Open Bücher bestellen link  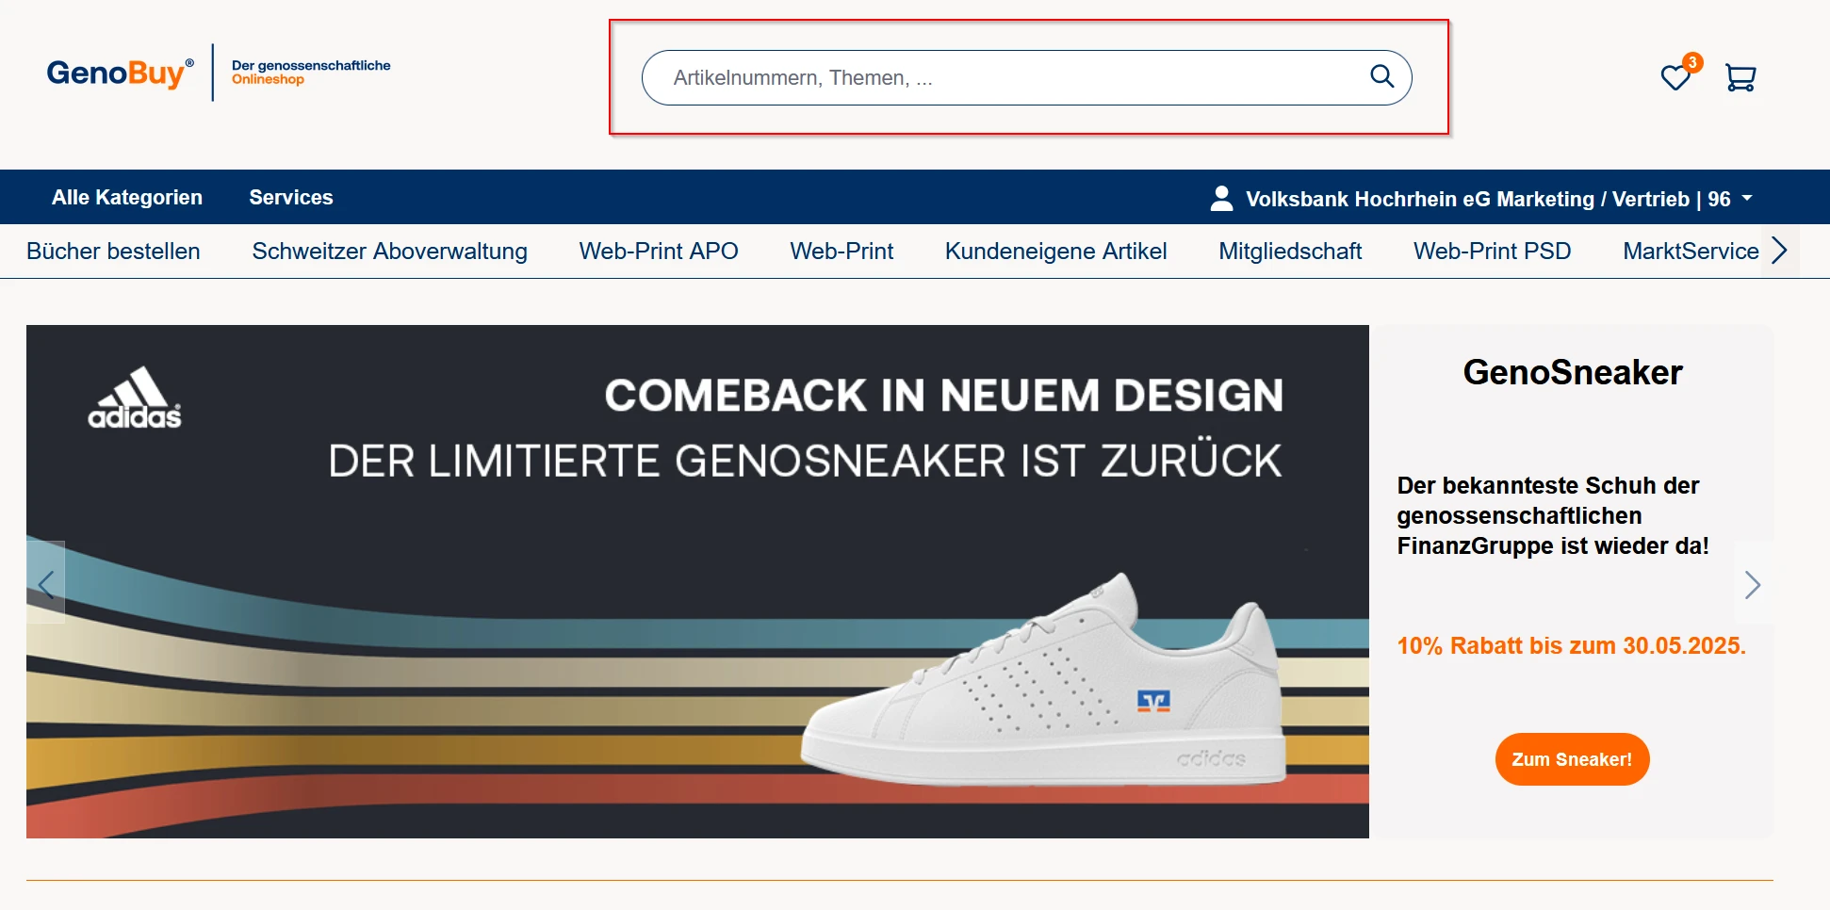[113, 252]
